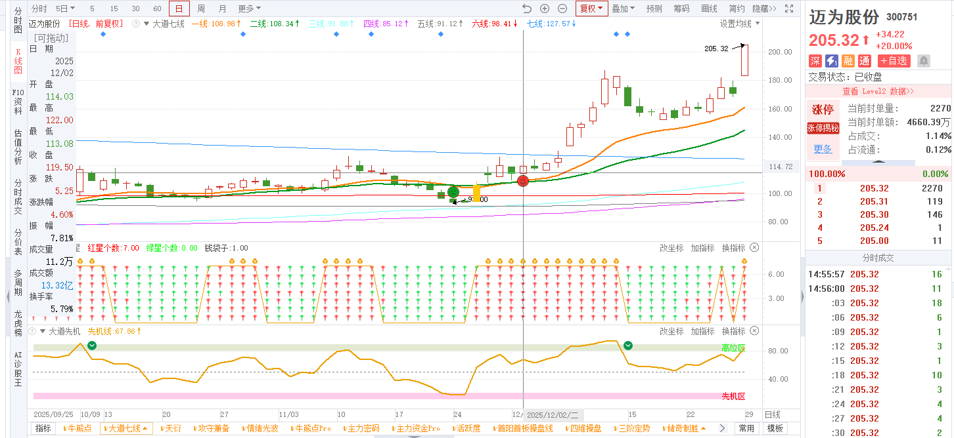Expand the 5日 period dropdown
Viewport: 954px width, 438px height.
[x=65, y=9]
